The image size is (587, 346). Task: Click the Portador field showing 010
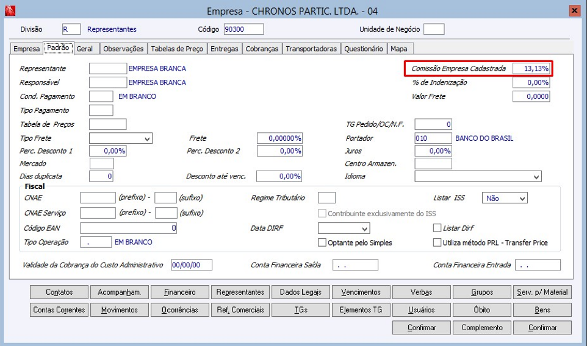click(x=433, y=138)
